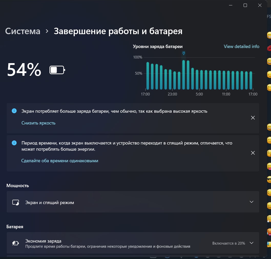The width and height of the screenshot is (271, 259).
Task: Click the last battery bar at right
Action: coord(251,80)
